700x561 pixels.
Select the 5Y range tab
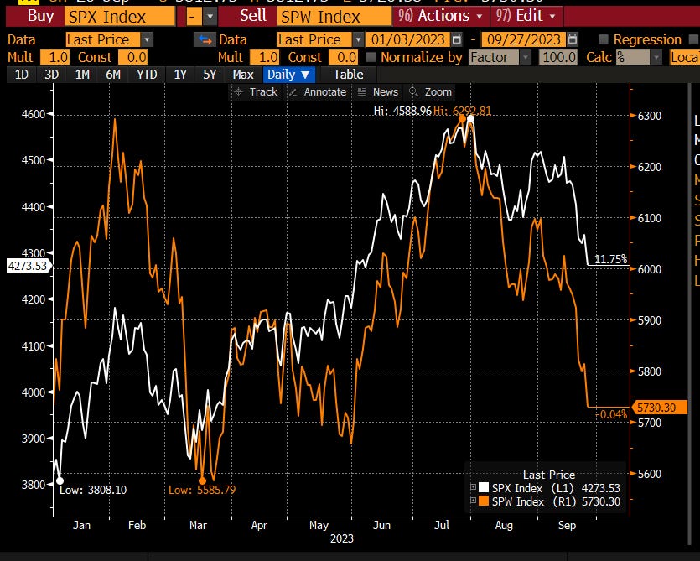(x=210, y=75)
